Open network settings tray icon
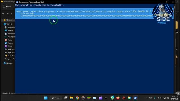The image size is (180, 101). pyautogui.click(x=165, y=98)
